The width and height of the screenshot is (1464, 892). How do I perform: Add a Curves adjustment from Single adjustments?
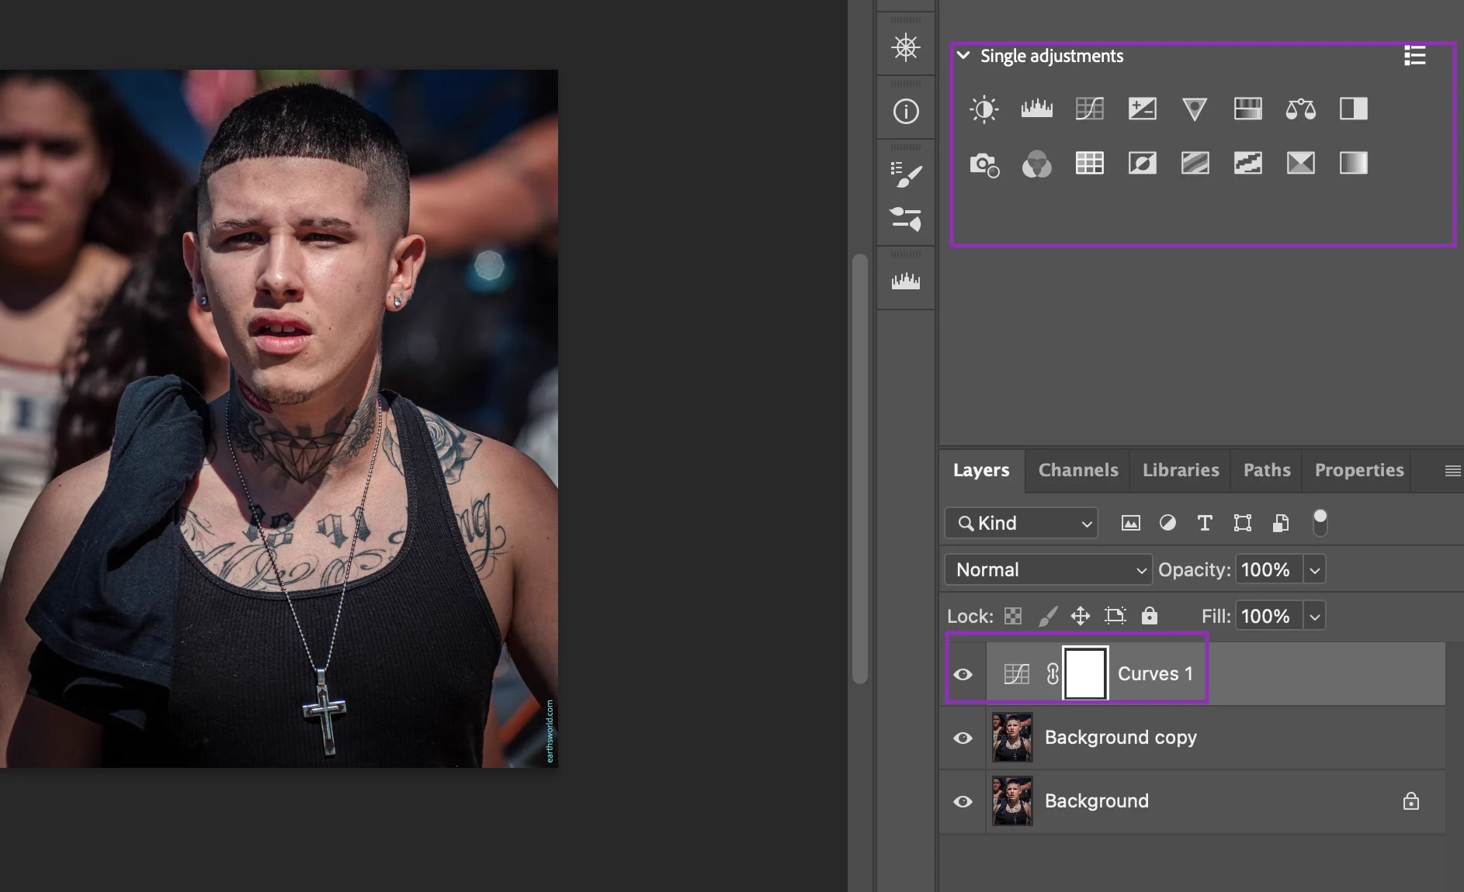tap(1089, 109)
